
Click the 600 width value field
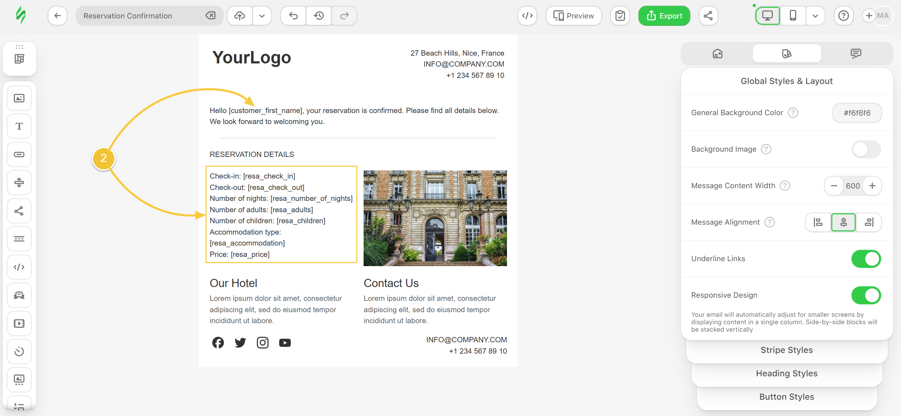click(853, 186)
